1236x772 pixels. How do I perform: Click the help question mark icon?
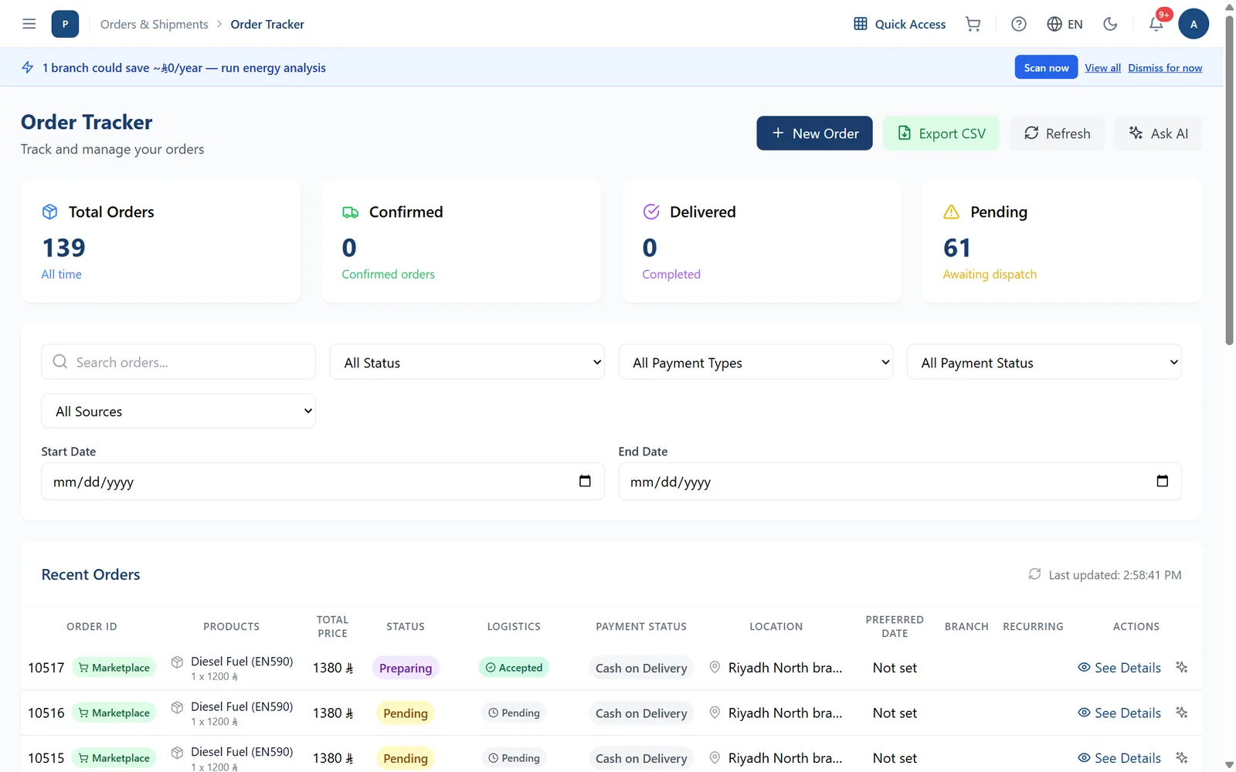coord(1019,24)
